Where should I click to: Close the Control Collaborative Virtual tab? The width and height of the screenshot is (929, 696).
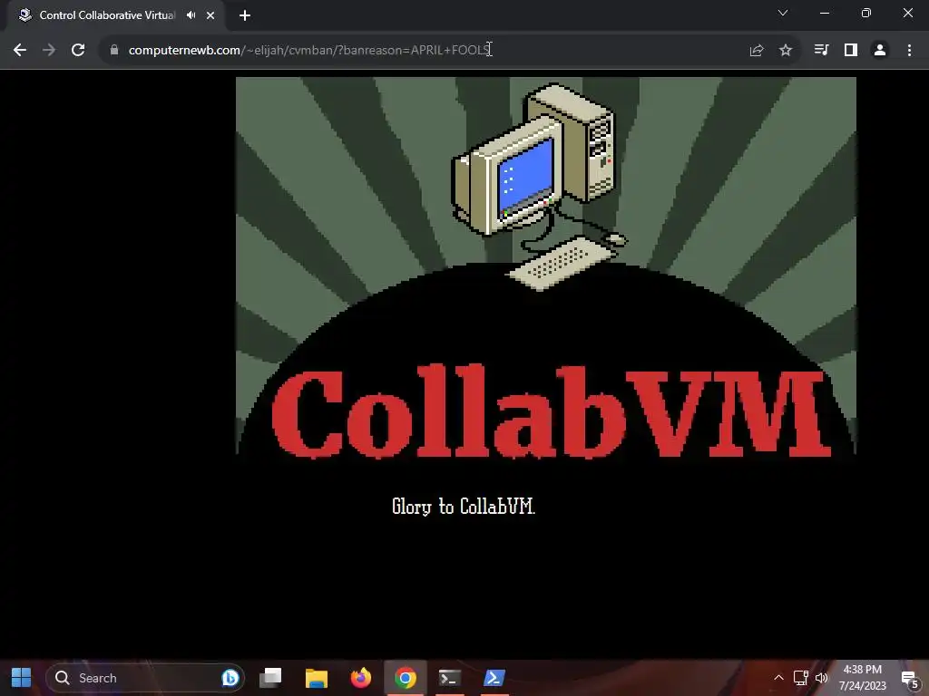tap(210, 15)
